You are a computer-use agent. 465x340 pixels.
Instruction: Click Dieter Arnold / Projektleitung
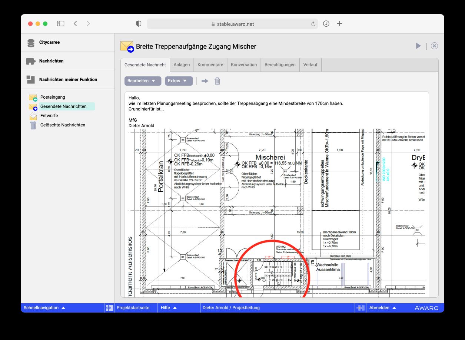(231, 308)
